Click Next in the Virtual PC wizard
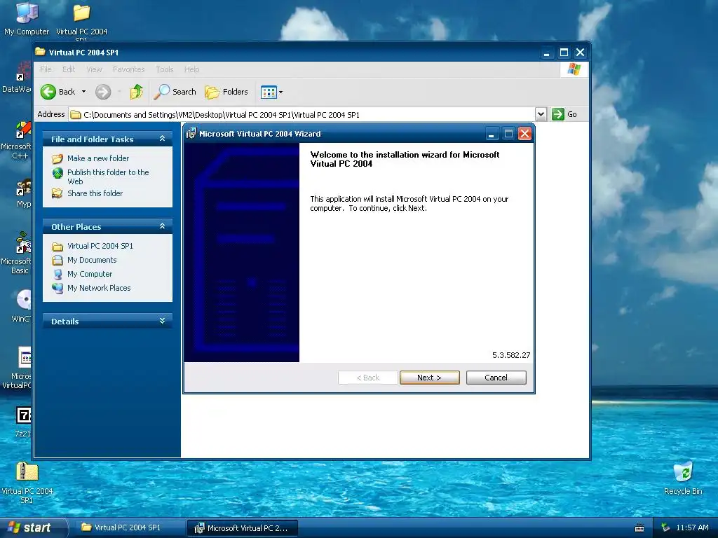The width and height of the screenshot is (718, 538). coord(429,378)
